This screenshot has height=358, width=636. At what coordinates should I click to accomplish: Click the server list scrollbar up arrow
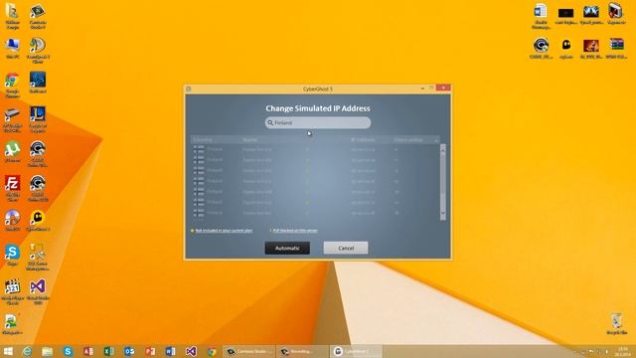click(443, 150)
